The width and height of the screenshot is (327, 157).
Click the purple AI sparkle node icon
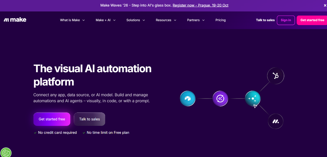(x=220, y=99)
